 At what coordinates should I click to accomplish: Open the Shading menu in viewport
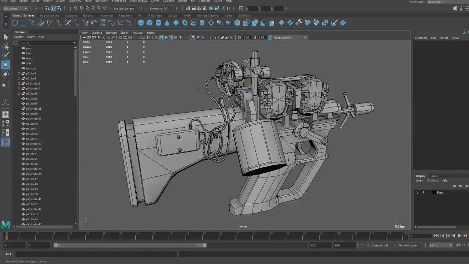97,33
